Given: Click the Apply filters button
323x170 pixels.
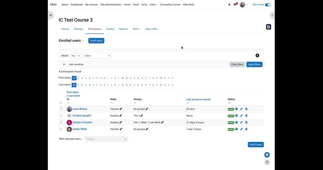Looking at the screenshot, I should [254, 65].
